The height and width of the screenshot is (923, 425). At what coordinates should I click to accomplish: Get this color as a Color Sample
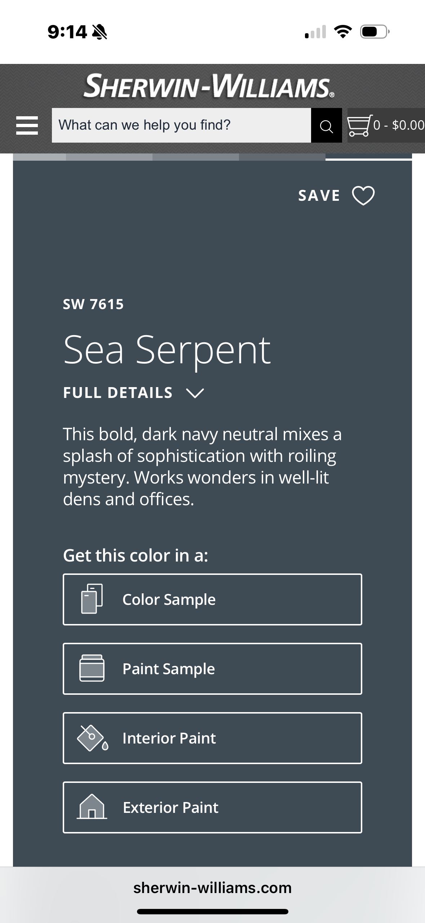tap(212, 599)
